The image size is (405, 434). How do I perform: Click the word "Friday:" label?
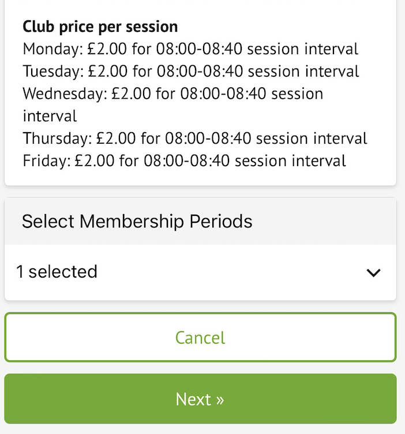47,160
